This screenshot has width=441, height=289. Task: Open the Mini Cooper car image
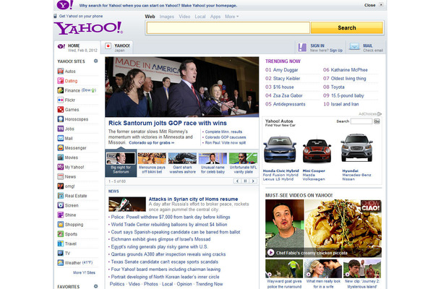click(317, 150)
